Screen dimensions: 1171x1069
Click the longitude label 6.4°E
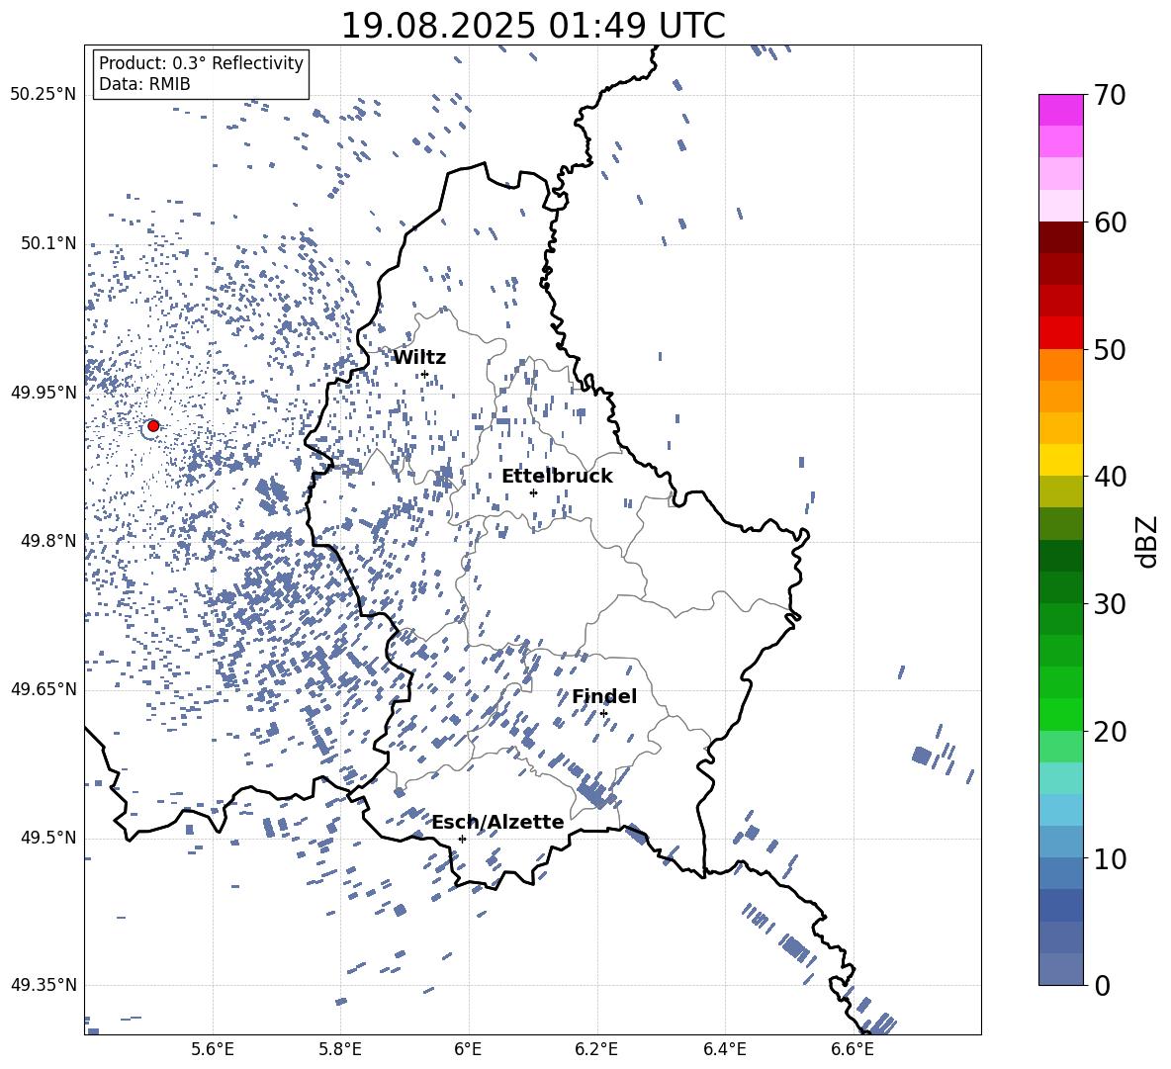pyautogui.click(x=724, y=1049)
